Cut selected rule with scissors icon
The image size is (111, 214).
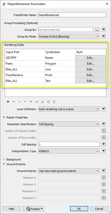(42, 102)
